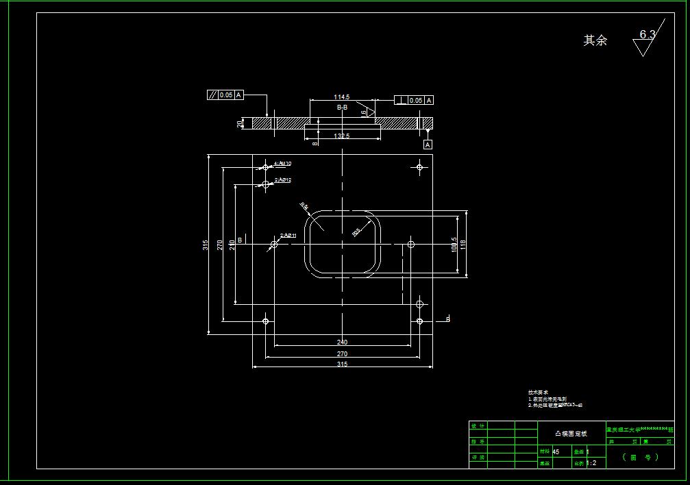Select the 重量 weight label
The image size is (690, 485).
click(x=544, y=464)
